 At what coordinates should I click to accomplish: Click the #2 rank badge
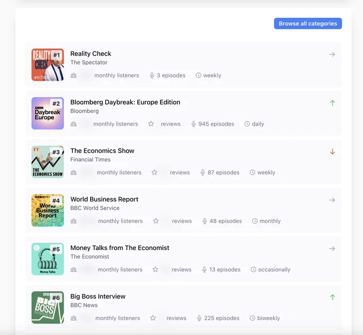tap(56, 104)
